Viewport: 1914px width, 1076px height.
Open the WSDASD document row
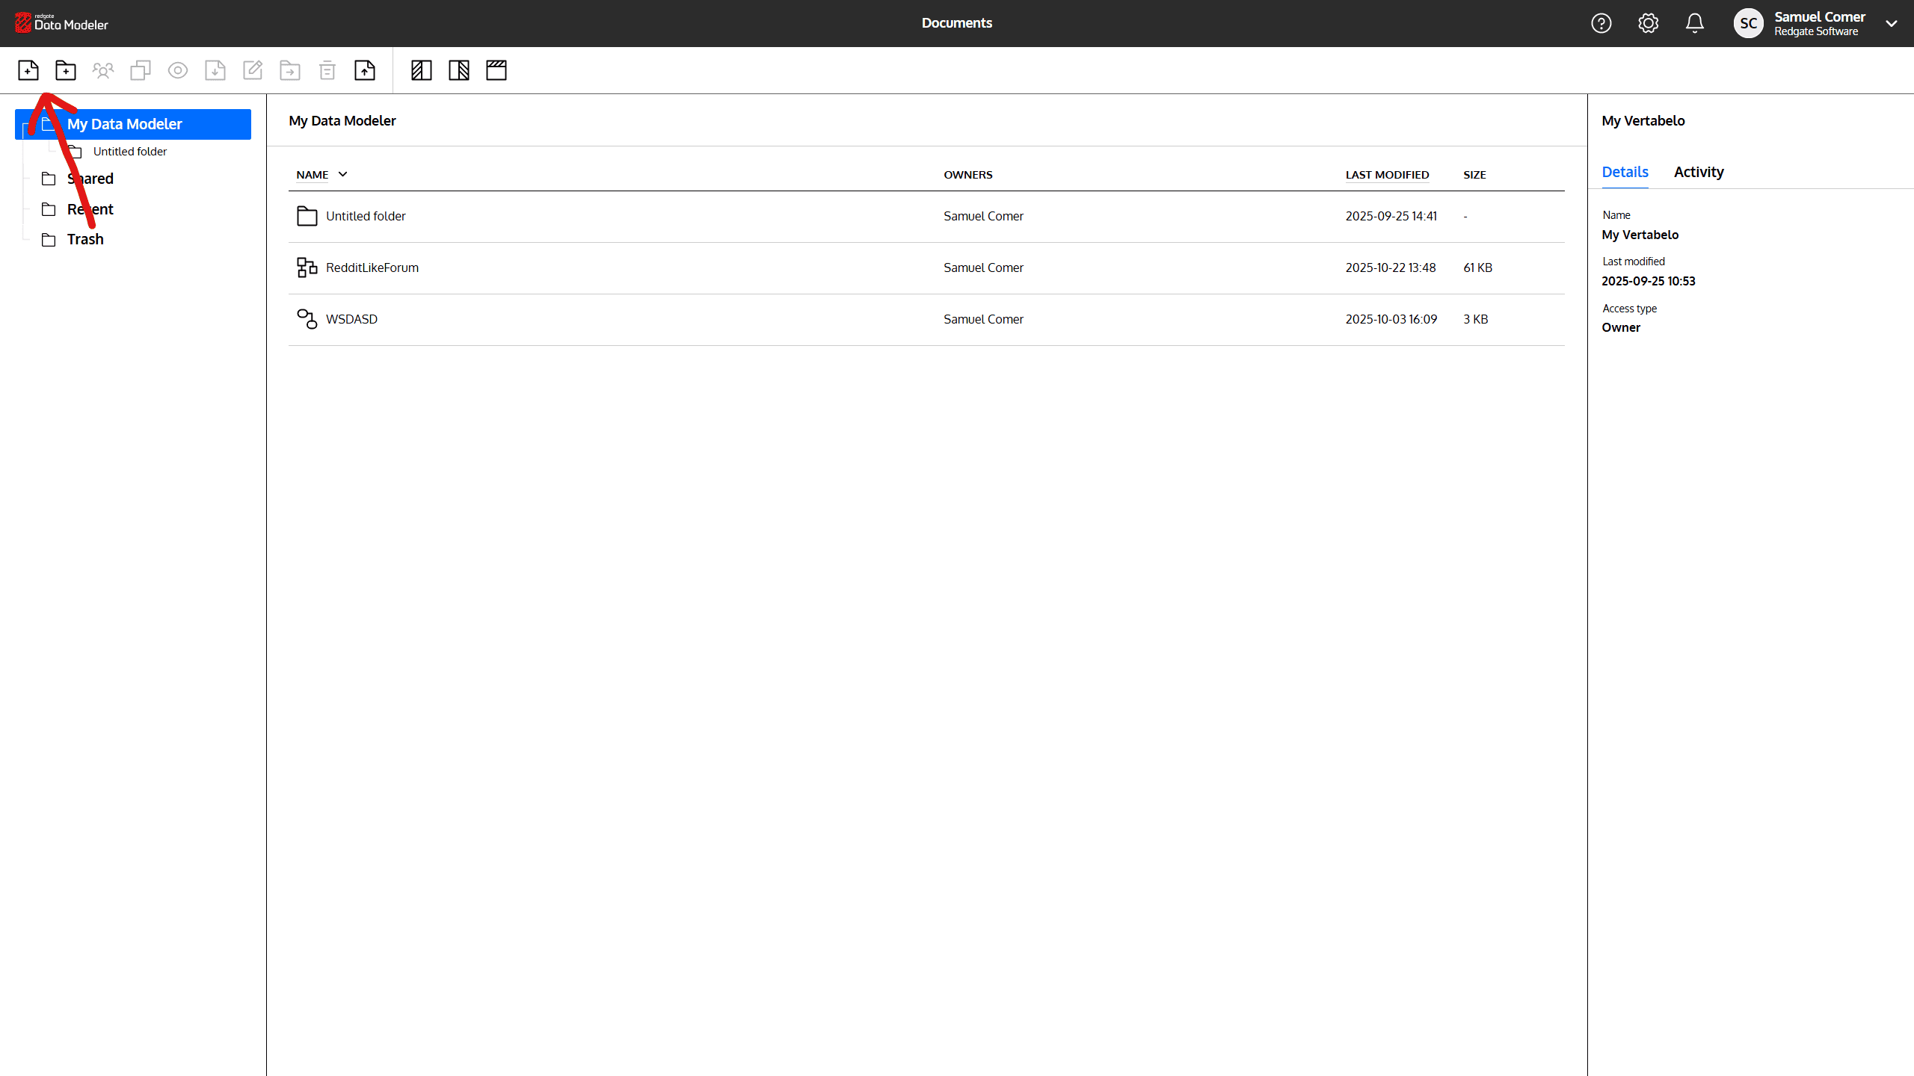(x=351, y=319)
